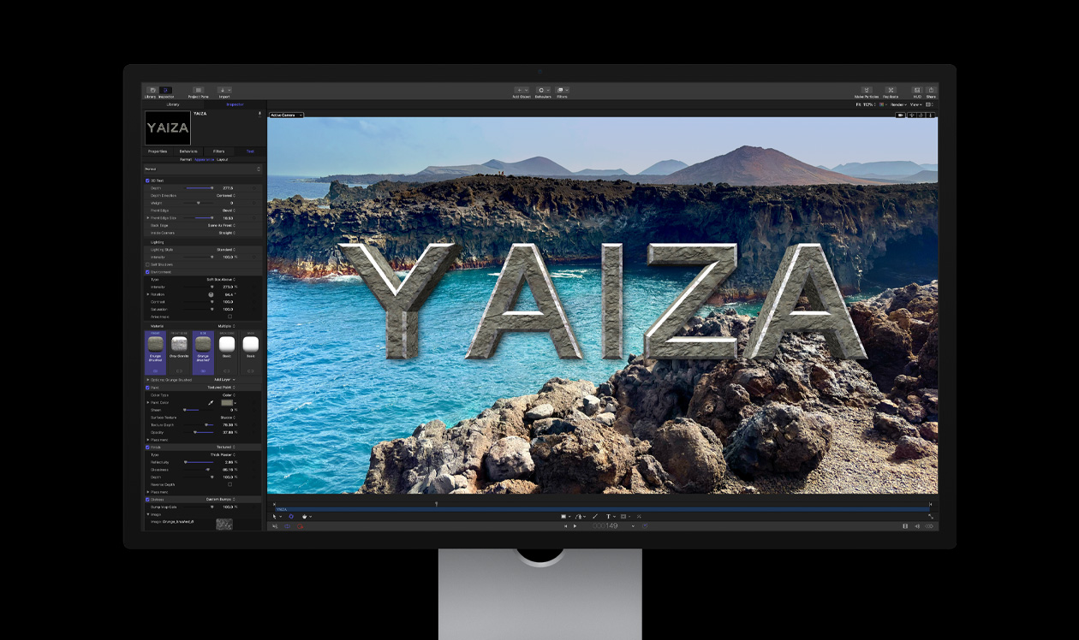The image size is (1079, 640).
Task: Click the Paint Color swatch
Action: coord(228,403)
